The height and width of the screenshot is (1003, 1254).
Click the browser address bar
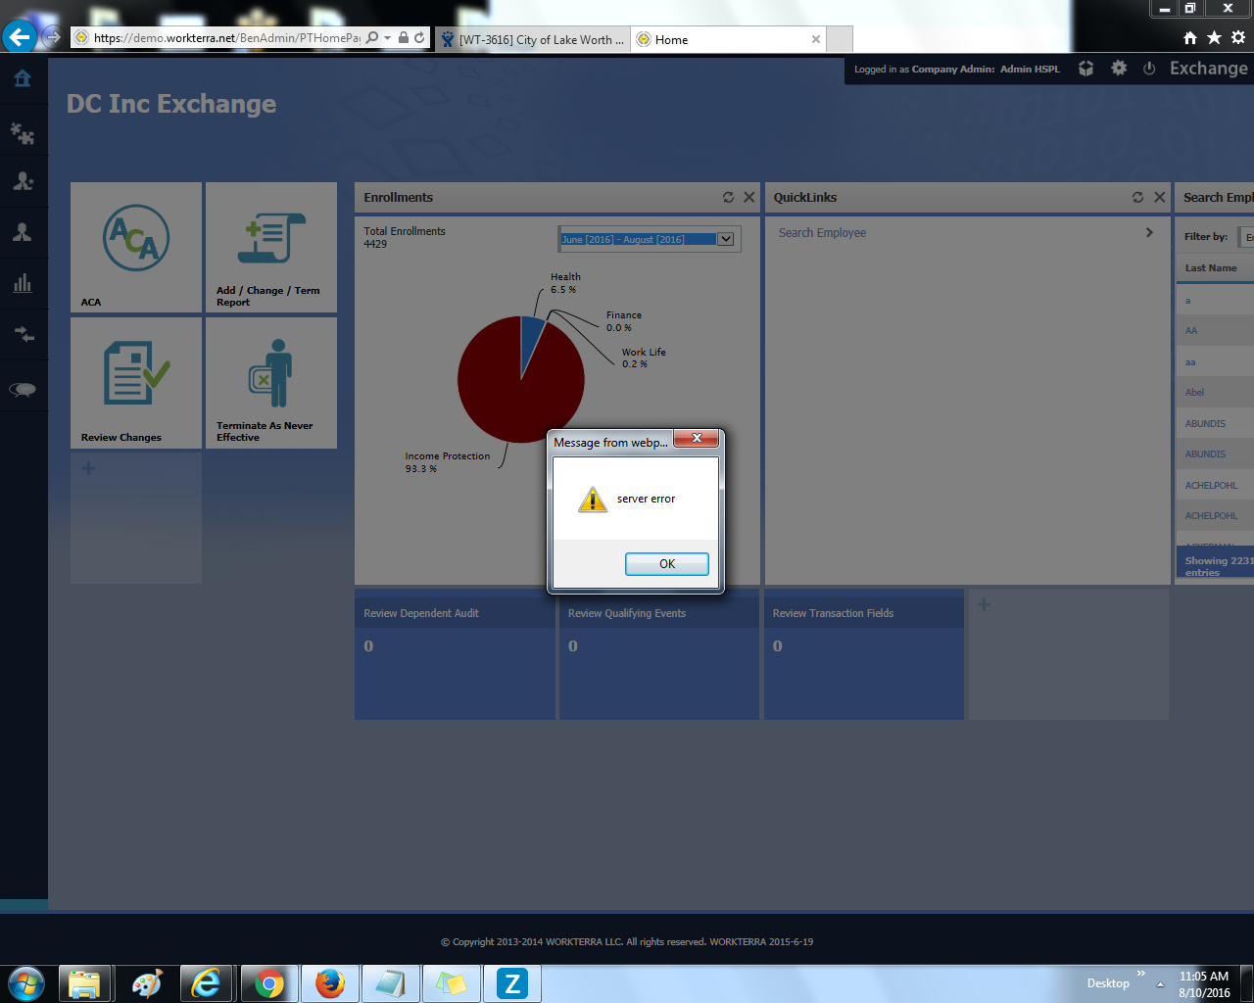click(x=225, y=38)
